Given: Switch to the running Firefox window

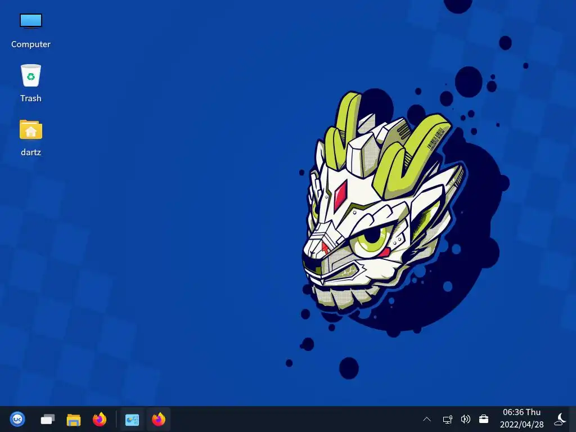Looking at the screenshot, I should [159, 419].
